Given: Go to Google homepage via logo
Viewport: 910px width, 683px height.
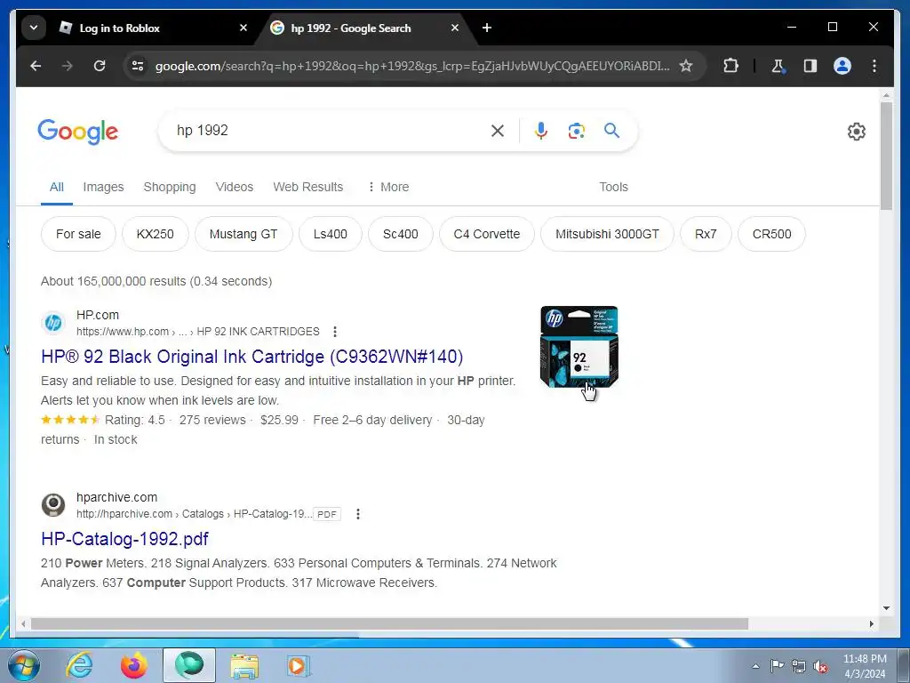Looking at the screenshot, I should 78,132.
